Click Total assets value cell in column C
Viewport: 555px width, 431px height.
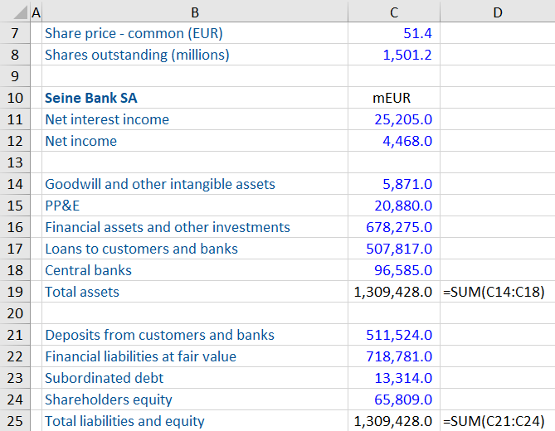point(393,292)
